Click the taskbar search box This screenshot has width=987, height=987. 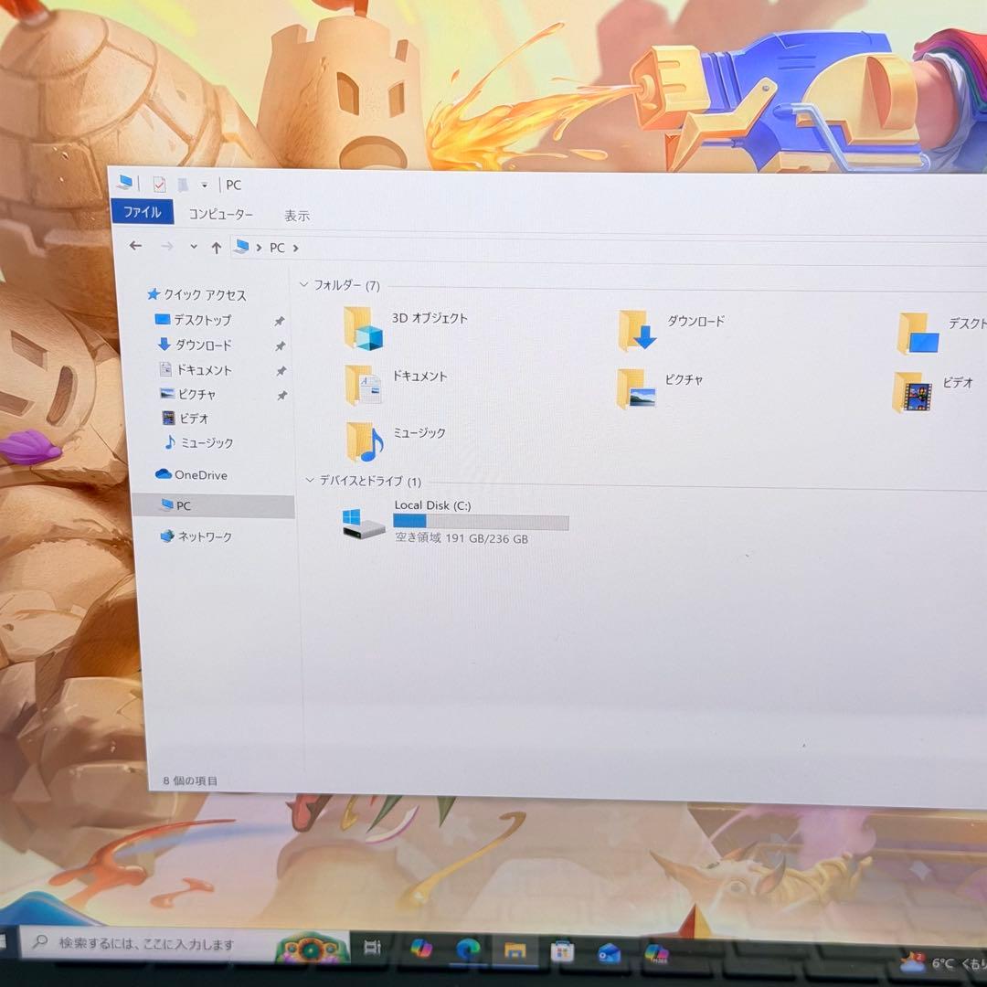click(x=185, y=943)
